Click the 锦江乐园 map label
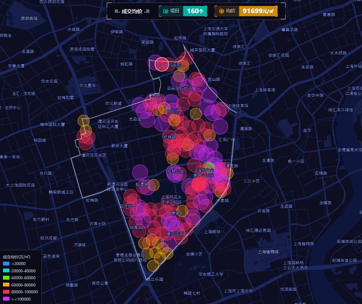The image size is (362, 304). 155,279
